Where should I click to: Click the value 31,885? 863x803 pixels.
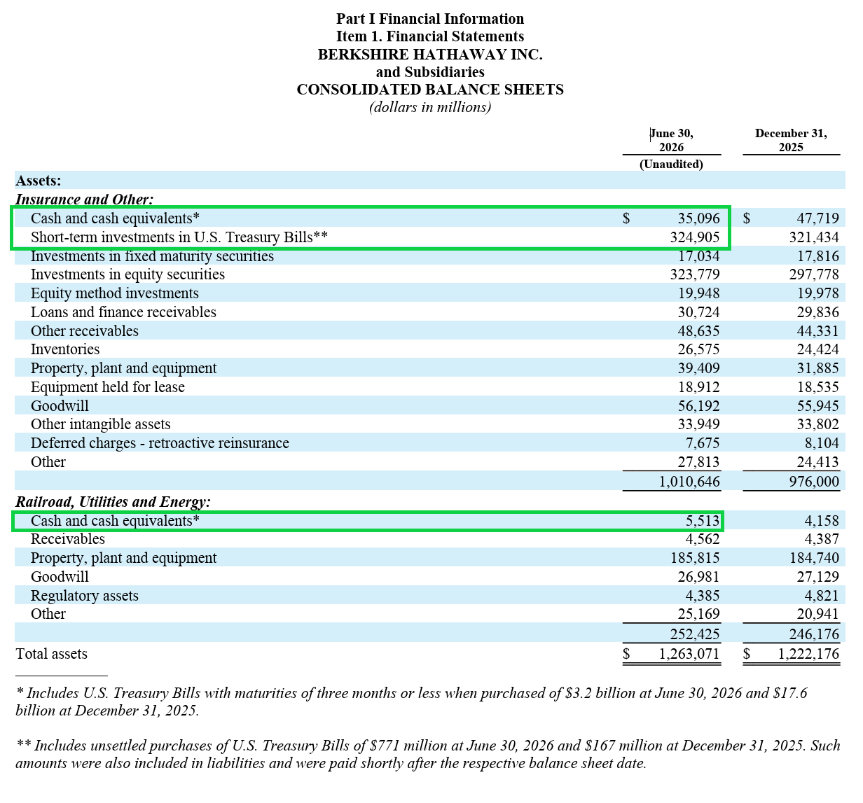click(817, 368)
